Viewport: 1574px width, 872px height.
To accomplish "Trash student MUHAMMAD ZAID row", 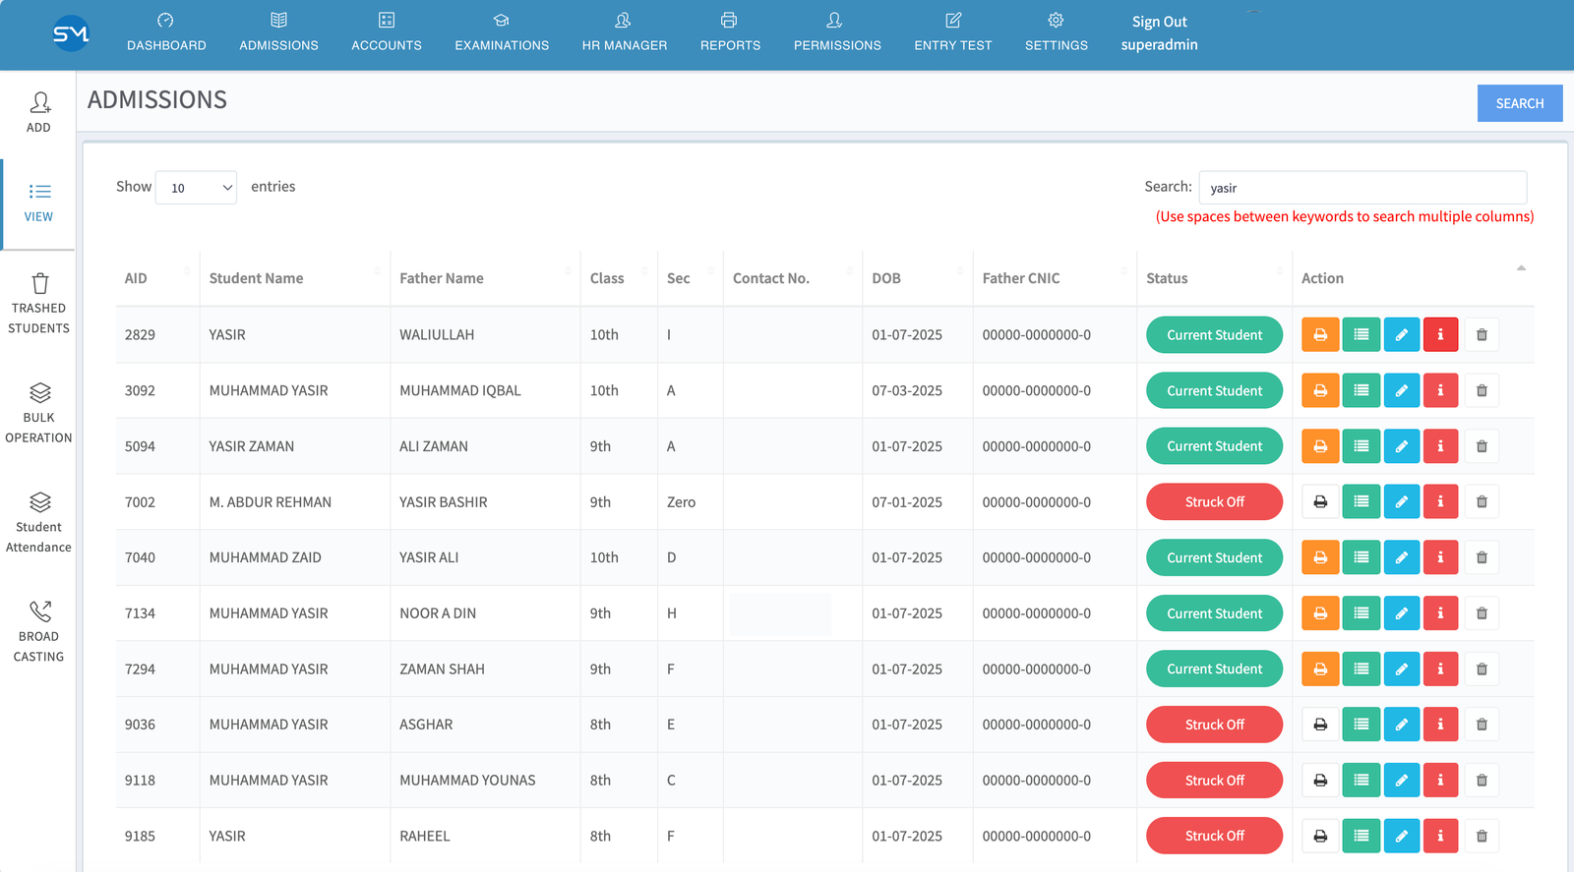I will 1482,558.
